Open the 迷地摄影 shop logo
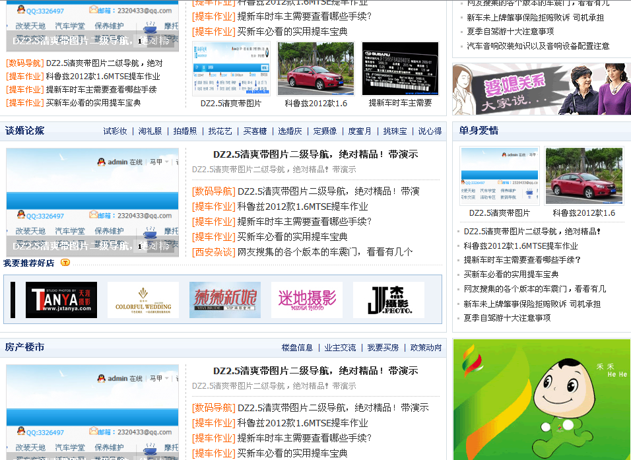 pyautogui.click(x=307, y=300)
